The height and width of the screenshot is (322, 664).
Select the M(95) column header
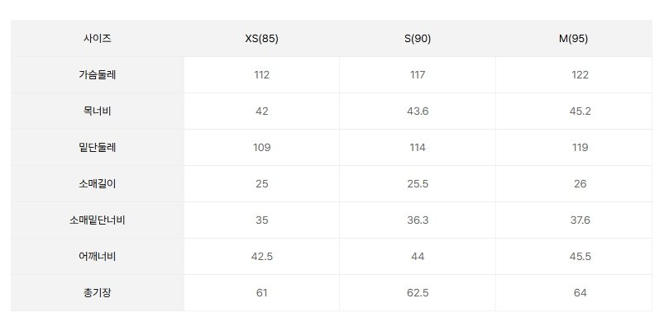click(573, 39)
